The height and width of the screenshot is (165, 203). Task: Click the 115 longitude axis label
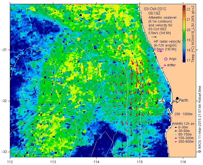coord(140,162)
